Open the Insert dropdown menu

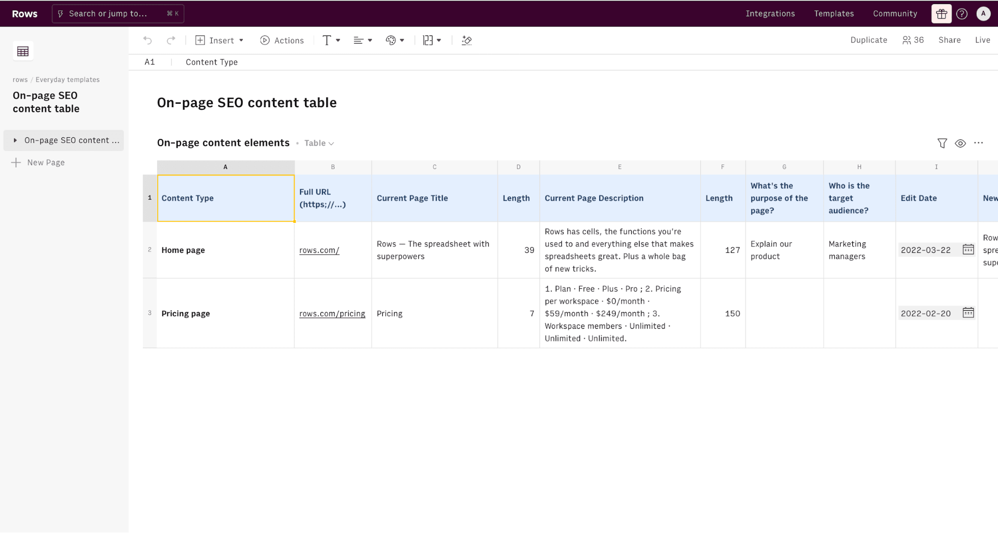point(219,40)
